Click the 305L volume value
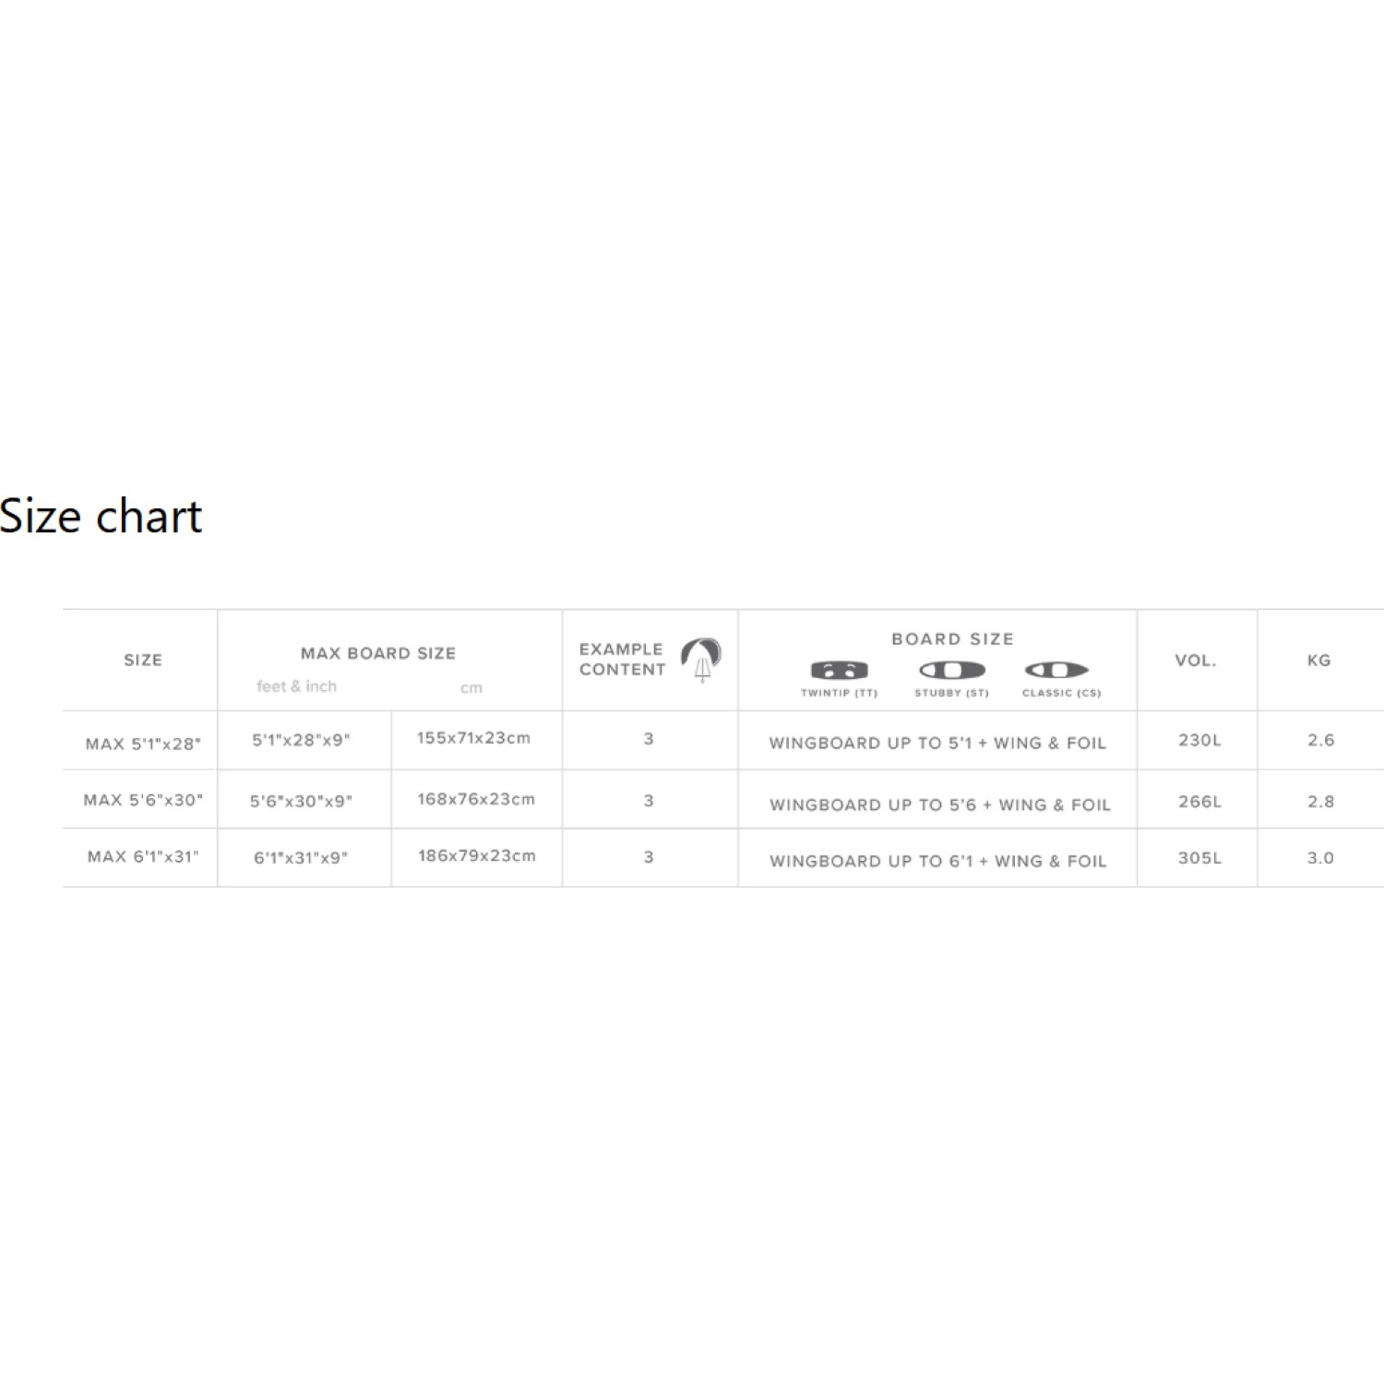Screen dimensions: 1384x1384 pyautogui.click(x=1199, y=858)
